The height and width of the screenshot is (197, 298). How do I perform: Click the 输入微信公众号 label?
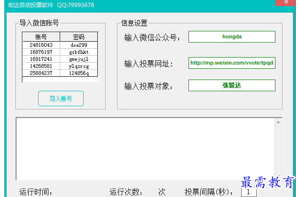click(152, 37)
